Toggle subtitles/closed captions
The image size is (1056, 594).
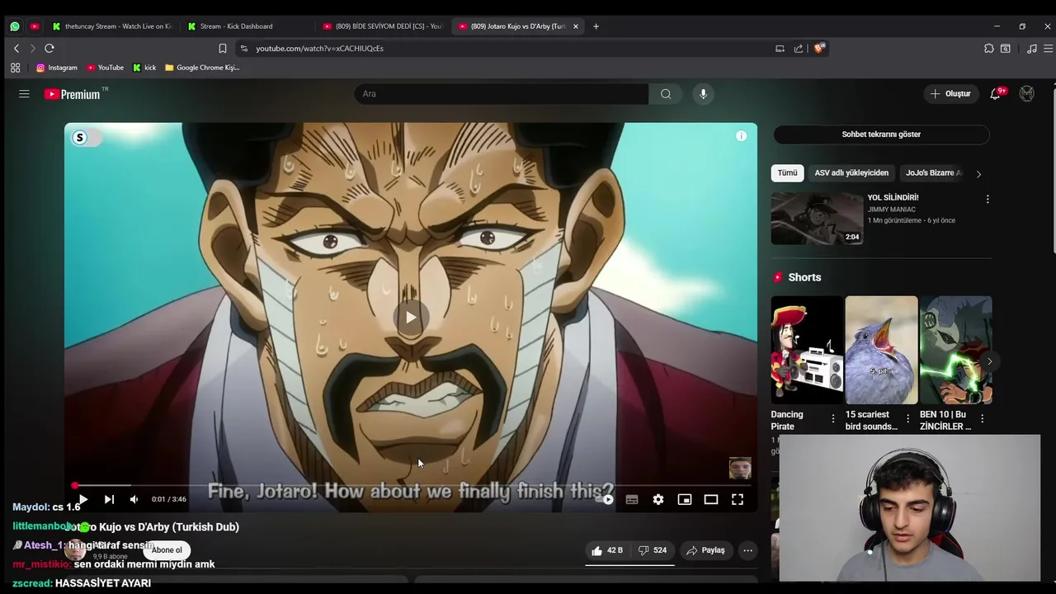pyautogui.click(x=632, y=499)
